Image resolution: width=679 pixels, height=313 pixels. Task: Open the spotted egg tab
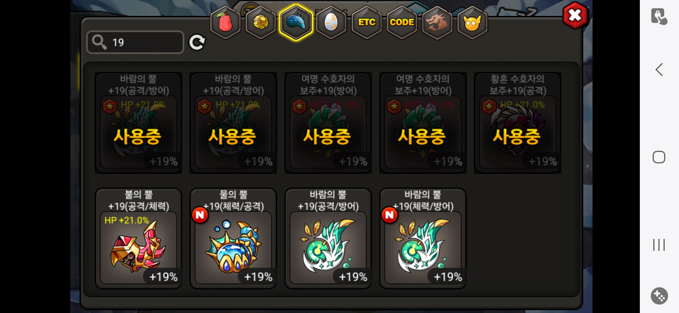click(x=331, y=22)
